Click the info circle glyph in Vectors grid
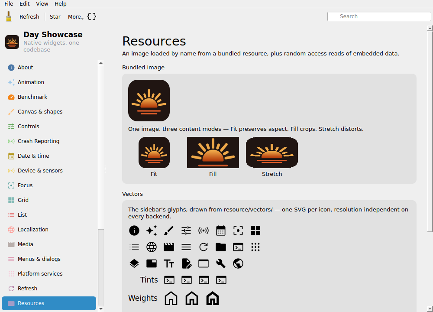The image size is (433, 312). (x=134, y=231)
